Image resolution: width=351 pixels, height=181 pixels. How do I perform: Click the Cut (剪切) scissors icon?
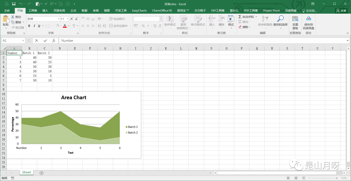tap(13, 17)
